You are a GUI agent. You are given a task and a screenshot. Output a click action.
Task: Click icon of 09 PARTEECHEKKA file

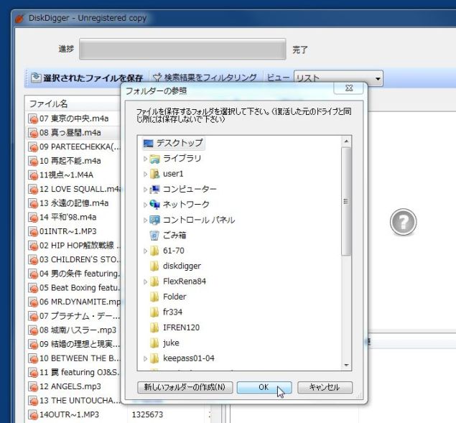point(33,147)
